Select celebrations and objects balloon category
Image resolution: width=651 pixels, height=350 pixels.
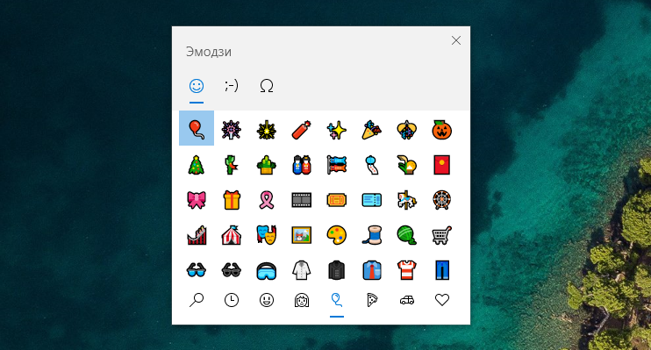[337, 300]
